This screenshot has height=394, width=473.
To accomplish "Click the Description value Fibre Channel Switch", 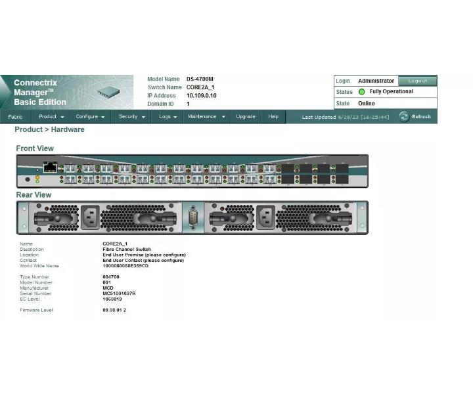I will click(x=127, y=250).
